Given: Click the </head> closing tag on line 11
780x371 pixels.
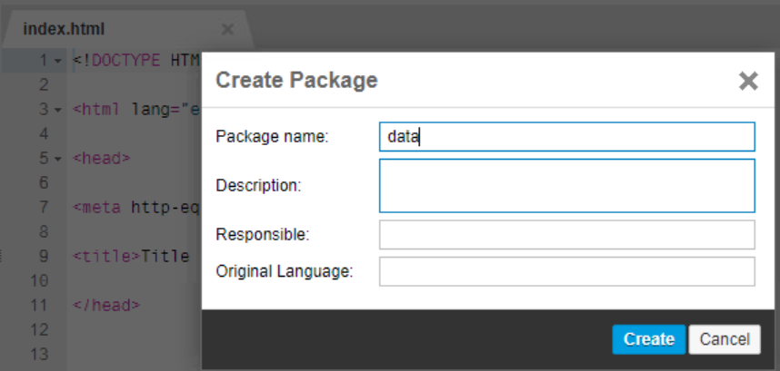Looking at the screenshot, I should click(x=106, y=305).
